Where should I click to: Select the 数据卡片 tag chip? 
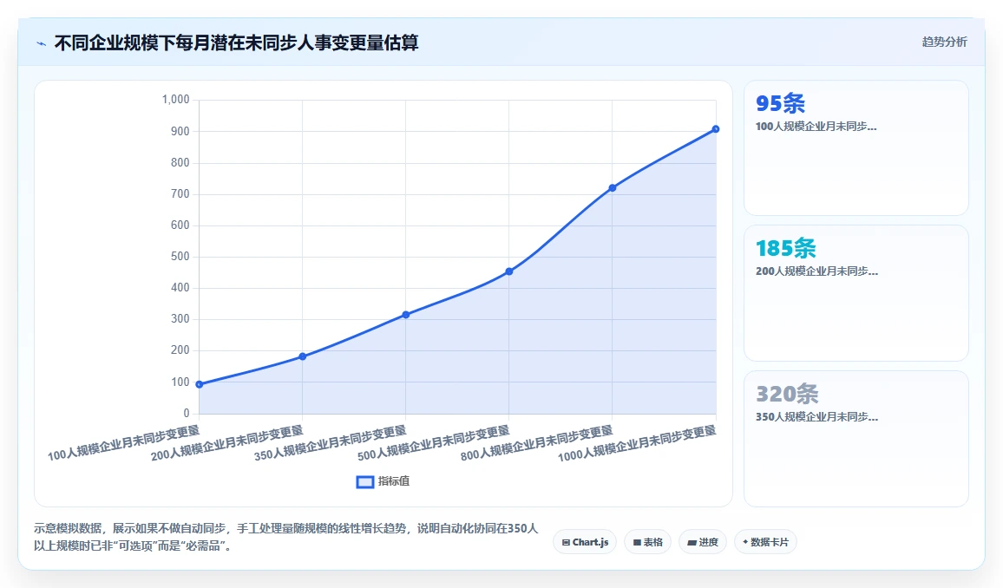(x=765, y=542)
